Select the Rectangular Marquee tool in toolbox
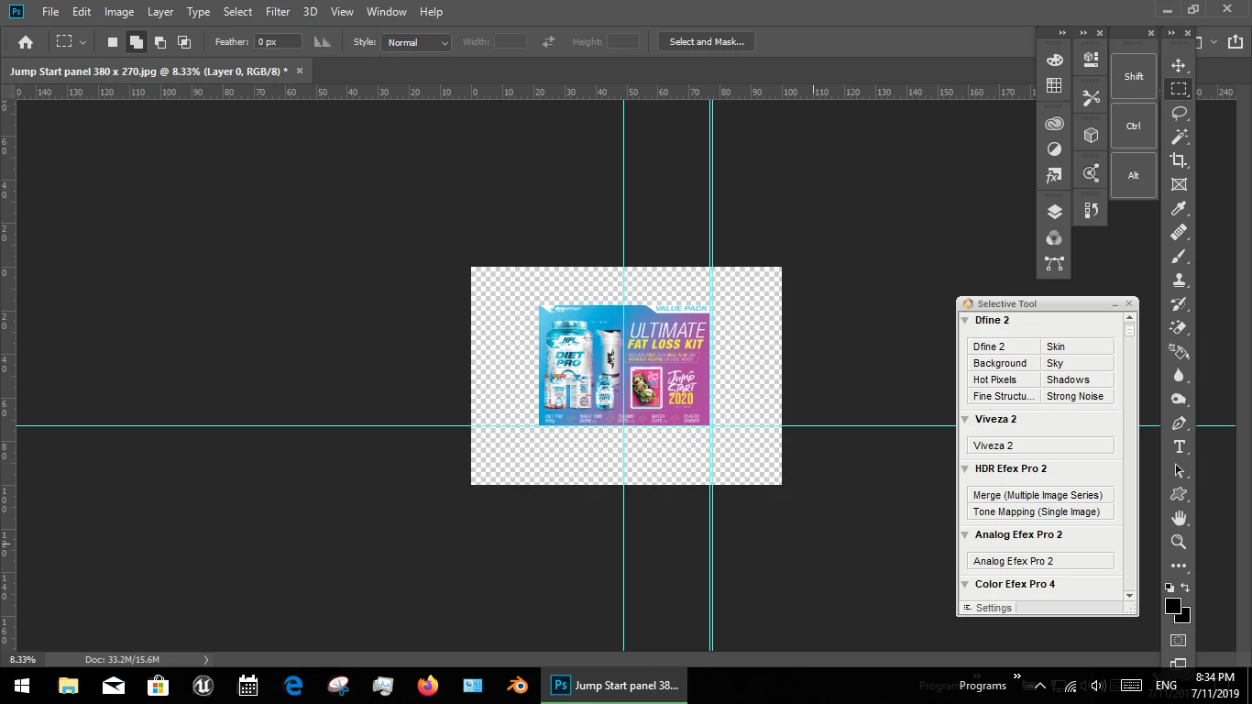 1179,90
